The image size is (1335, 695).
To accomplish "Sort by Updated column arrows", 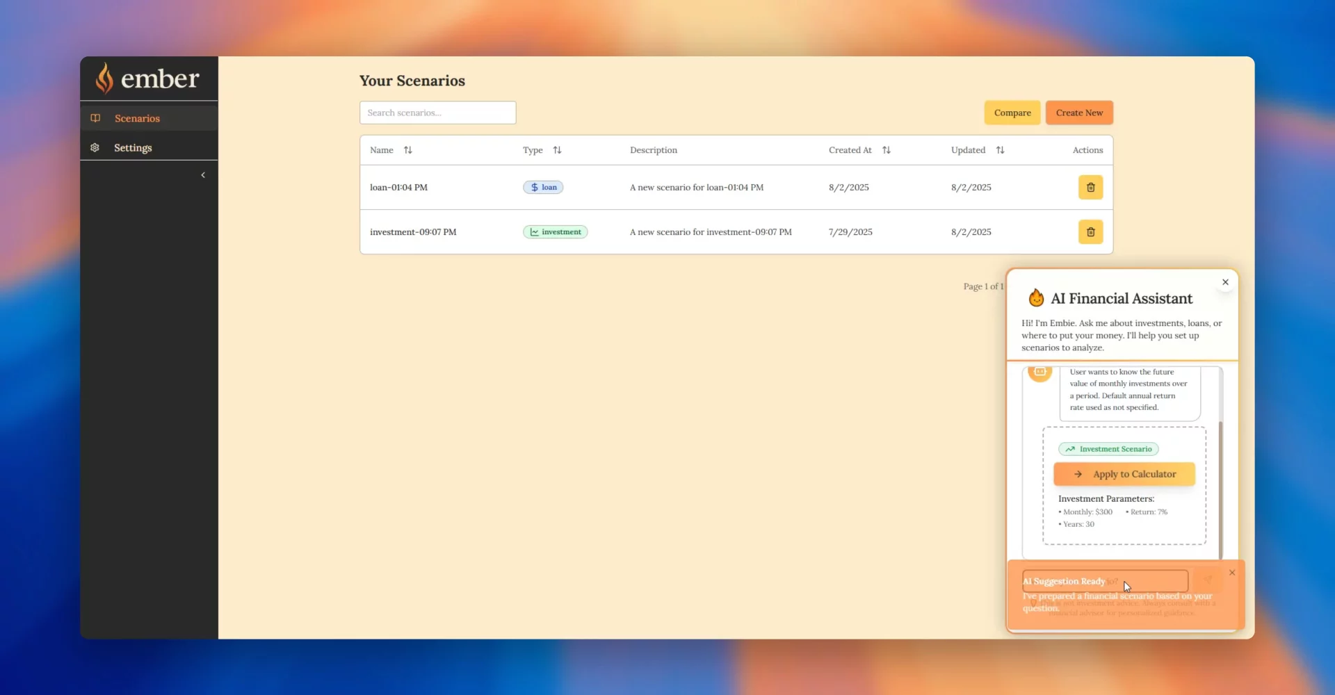I will 1000,150.
